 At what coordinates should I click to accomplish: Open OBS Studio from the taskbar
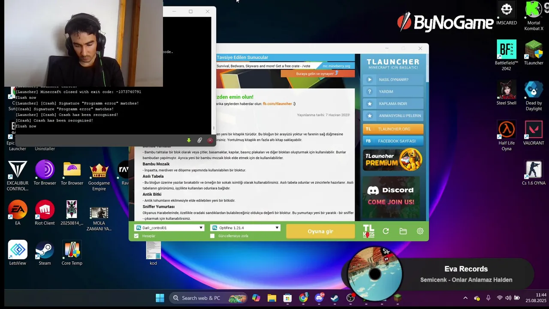[351, 298]
